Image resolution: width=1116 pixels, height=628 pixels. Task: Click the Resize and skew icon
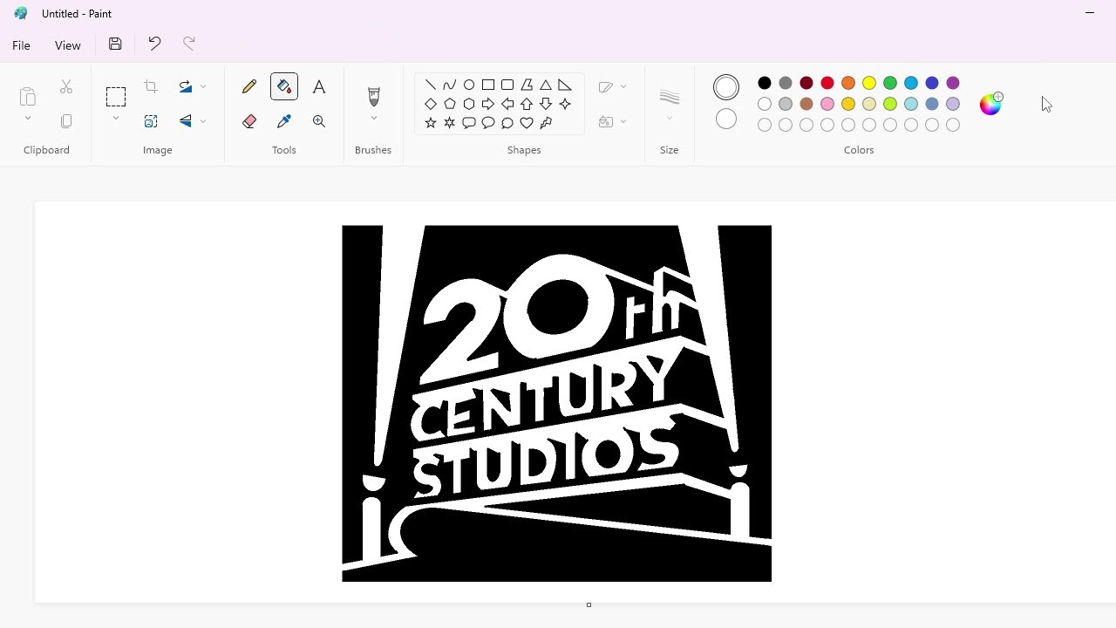tap(151, 121)
